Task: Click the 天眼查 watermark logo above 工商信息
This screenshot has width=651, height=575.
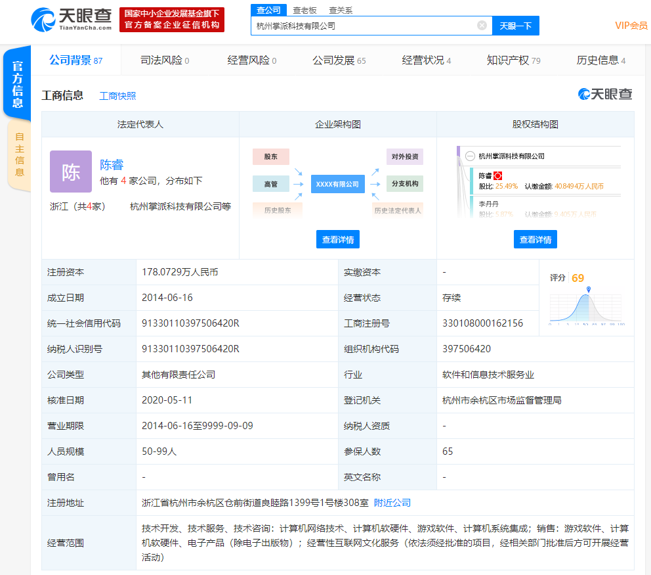Action: pos(604,94)
